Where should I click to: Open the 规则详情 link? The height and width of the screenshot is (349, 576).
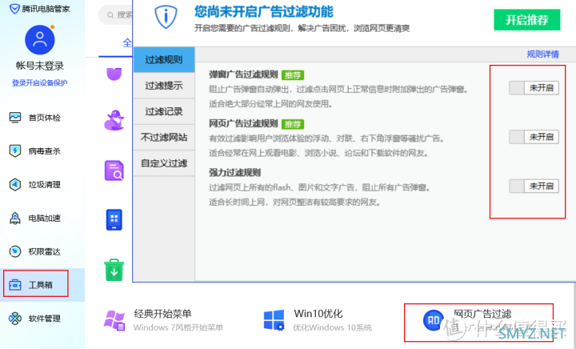coord(542,54)
